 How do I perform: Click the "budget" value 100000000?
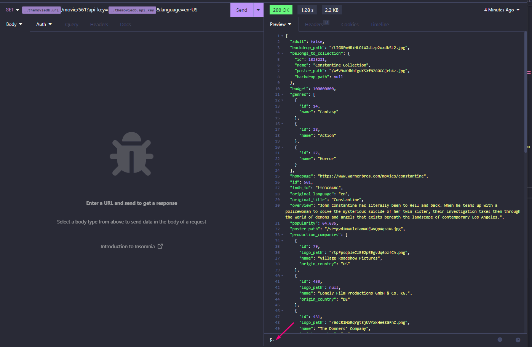point(323,89)
